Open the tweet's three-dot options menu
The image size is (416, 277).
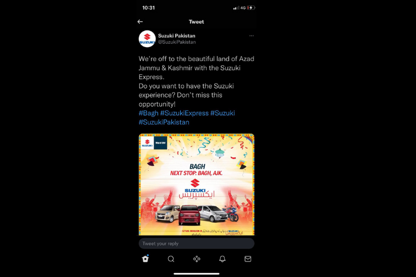pos(251,35)
